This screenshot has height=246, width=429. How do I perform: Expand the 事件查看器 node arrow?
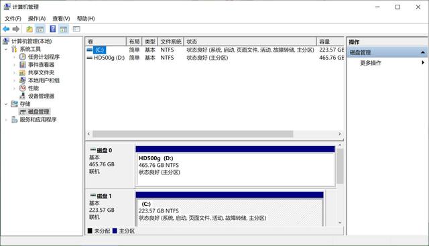tap(14, 65)
